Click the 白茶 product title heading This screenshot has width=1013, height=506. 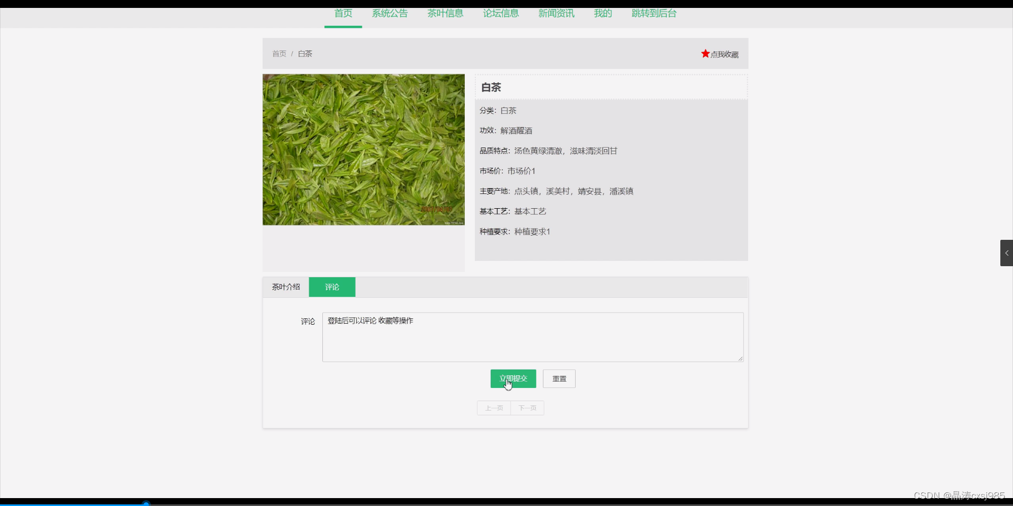pos(491,87)
